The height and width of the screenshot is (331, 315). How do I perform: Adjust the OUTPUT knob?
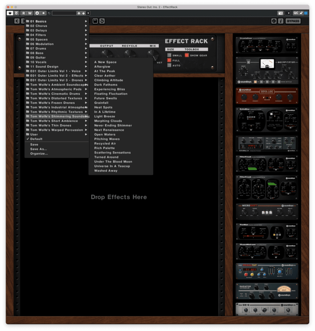click(x=107, y=54)
